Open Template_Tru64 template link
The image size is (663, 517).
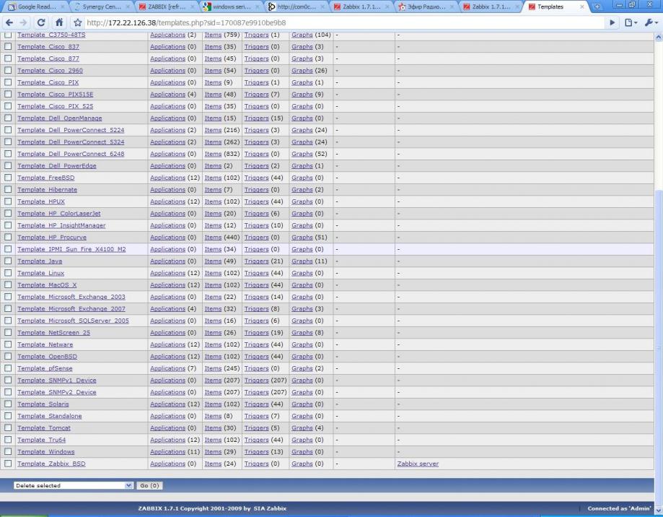point(41,440)
